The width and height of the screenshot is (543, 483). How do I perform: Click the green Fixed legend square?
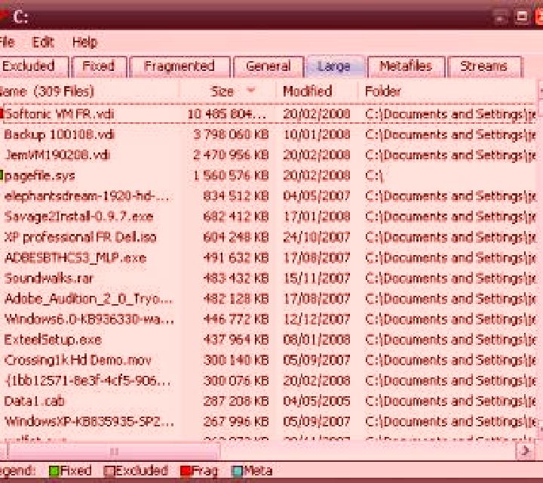[x=54, y=471]
